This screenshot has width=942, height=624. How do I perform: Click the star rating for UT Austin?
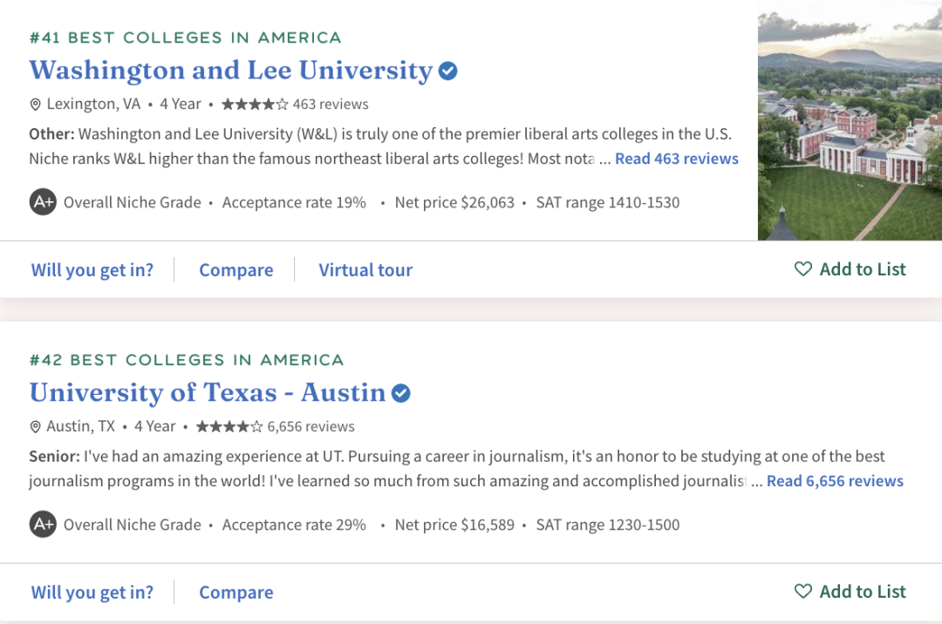tap(229, 427)
